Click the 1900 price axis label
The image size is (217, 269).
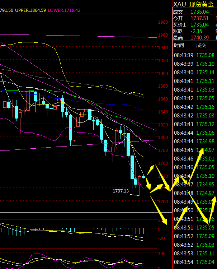pyautogui.click(x=163, y=74)
